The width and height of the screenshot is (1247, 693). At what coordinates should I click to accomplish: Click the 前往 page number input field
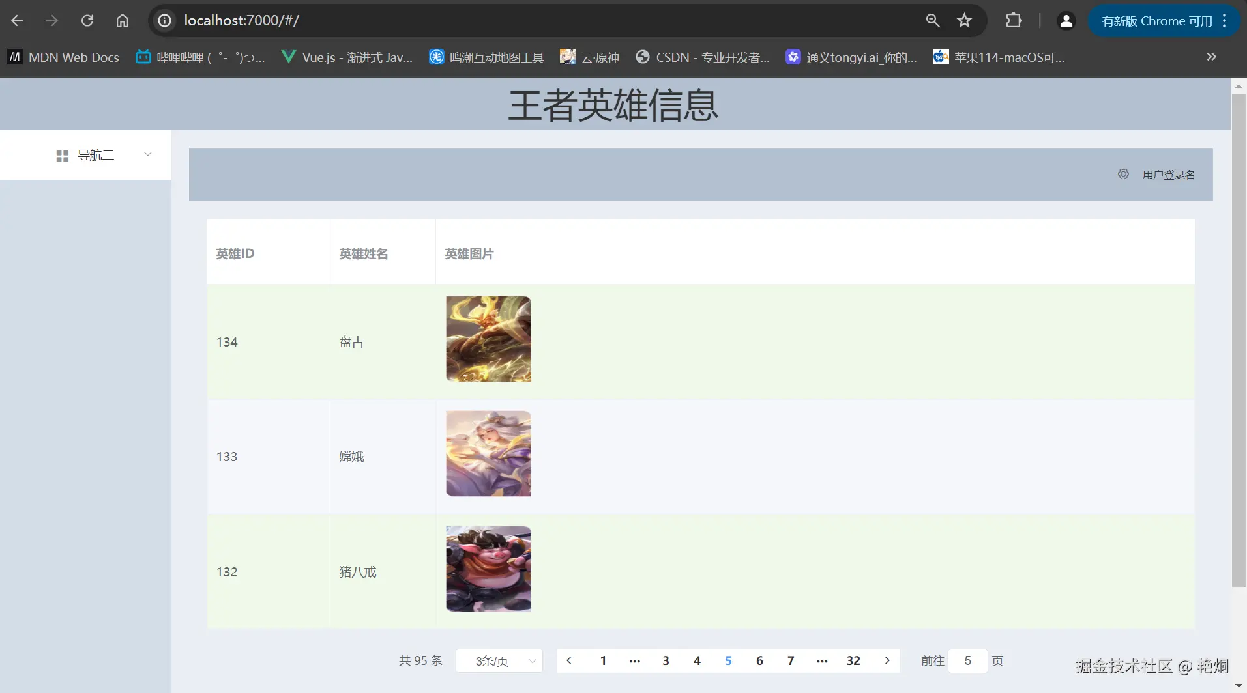(969, 660)
